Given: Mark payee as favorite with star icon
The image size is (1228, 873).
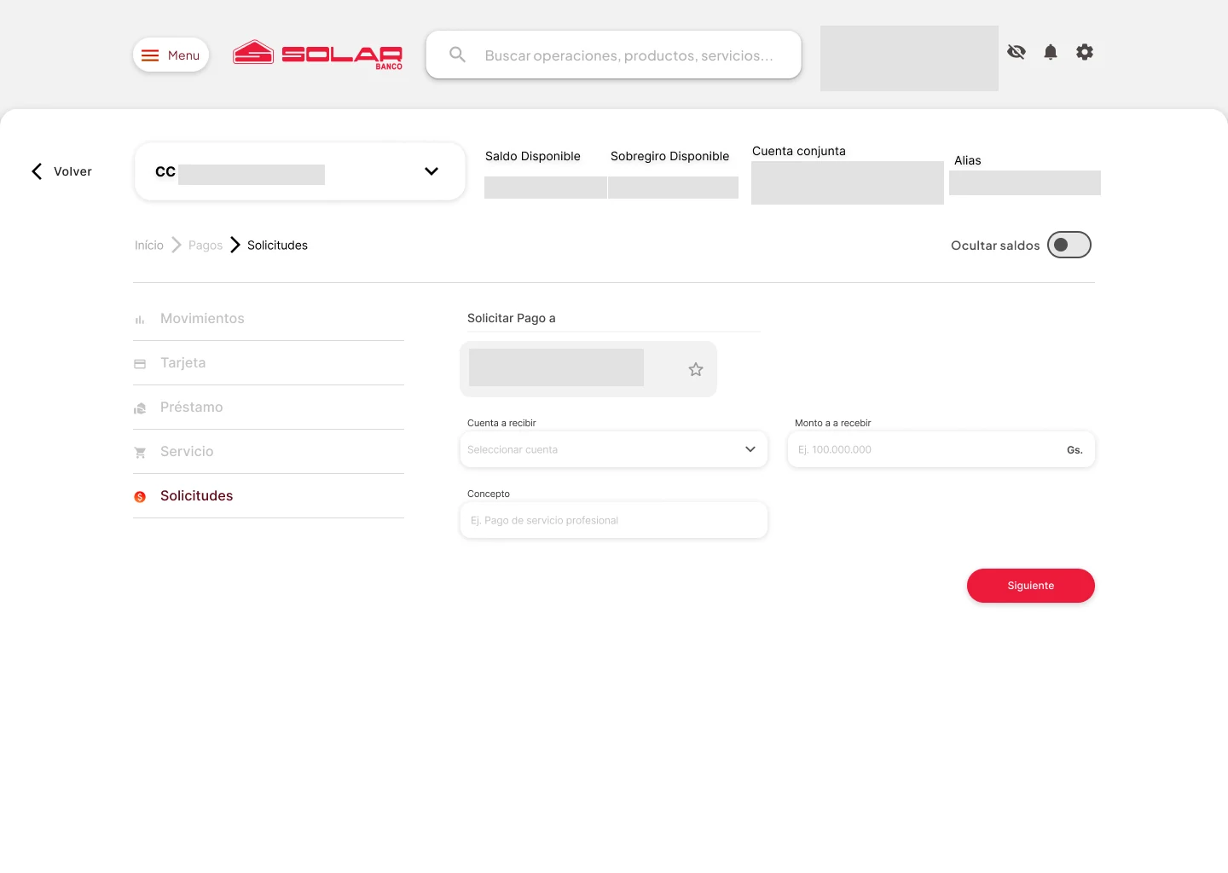Looking at the screenshot, I should click(696, 369).
